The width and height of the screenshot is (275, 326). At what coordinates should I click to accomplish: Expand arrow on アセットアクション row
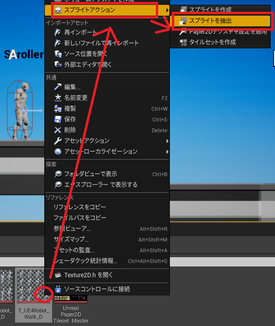pos(167,141)
